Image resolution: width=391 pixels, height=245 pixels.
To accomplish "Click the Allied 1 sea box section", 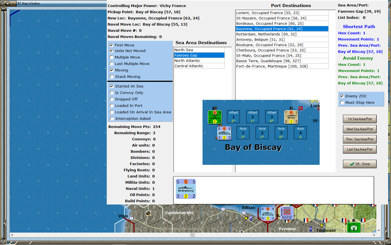I will 233,117.
